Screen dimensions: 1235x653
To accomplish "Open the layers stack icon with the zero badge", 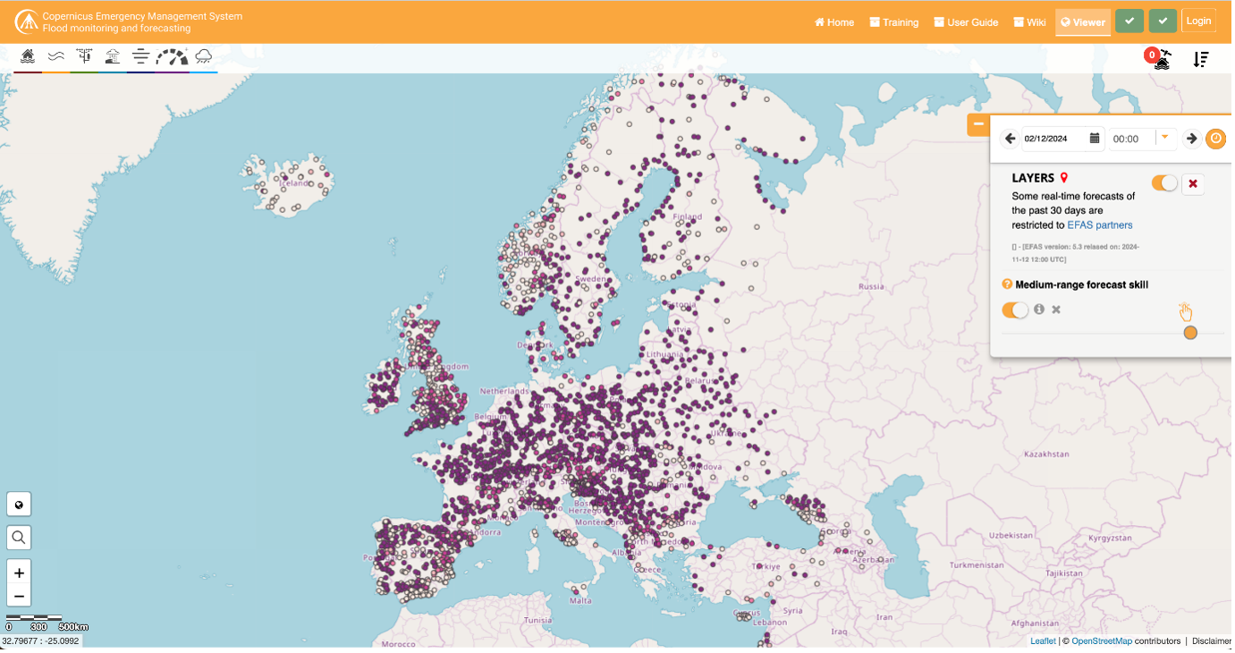I will tap(1161, 58).
